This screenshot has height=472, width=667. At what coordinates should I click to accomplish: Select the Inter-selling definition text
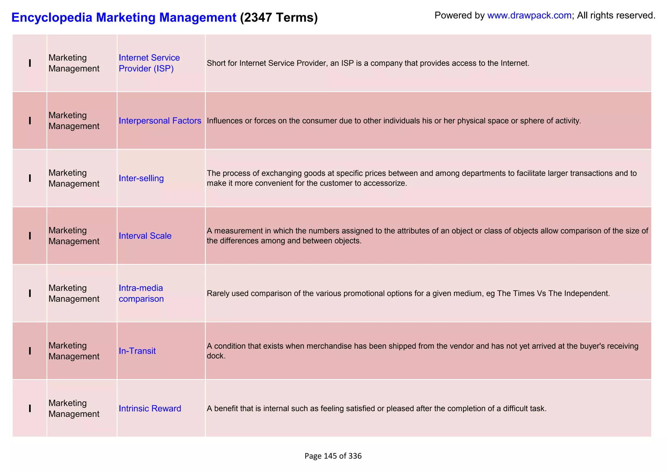(x=422, y=178)
